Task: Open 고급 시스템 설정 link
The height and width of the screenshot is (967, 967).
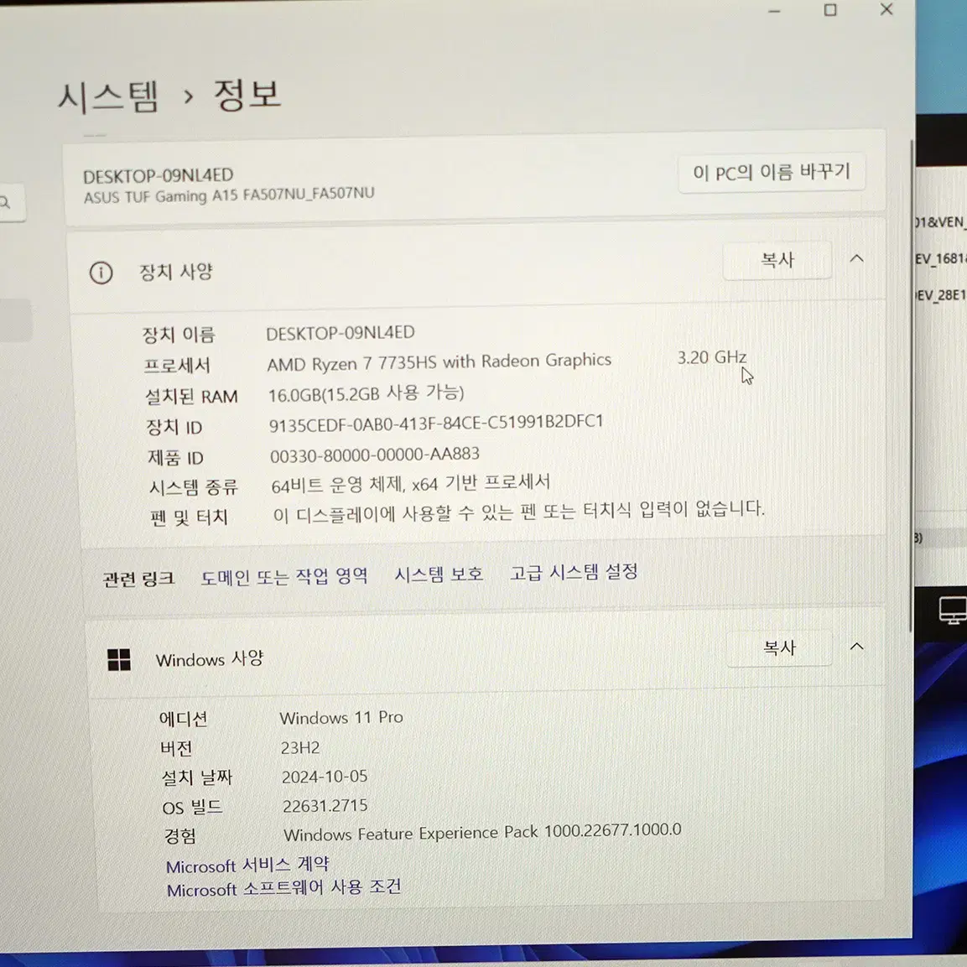Action: pos(574,572)
